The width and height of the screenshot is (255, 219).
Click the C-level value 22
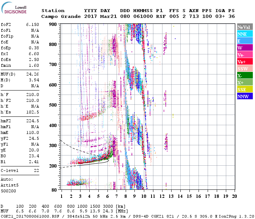(x=36, y=170)
